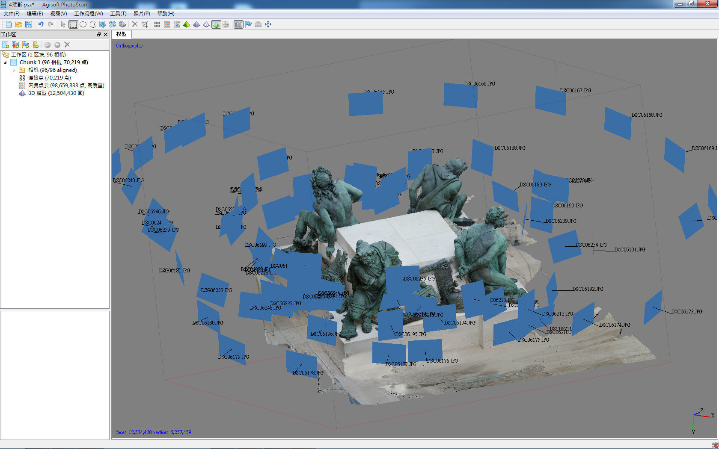
Task: Click Add Chunk in the workspace toolbar
Action: coord(6,45)
